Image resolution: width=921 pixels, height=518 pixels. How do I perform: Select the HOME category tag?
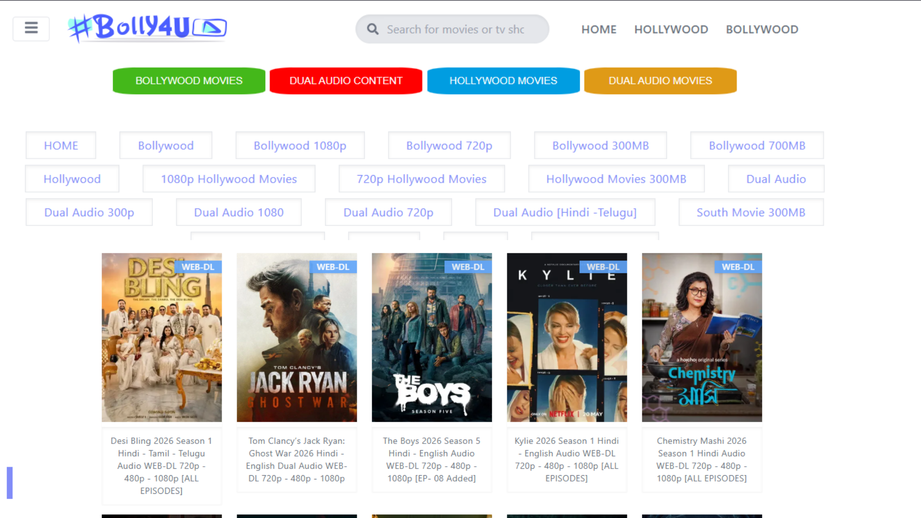click(x=61, y=146)
